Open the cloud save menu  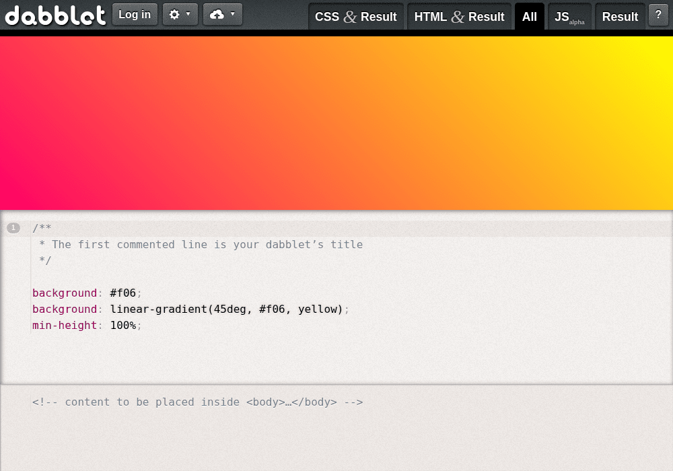(222, 15)
